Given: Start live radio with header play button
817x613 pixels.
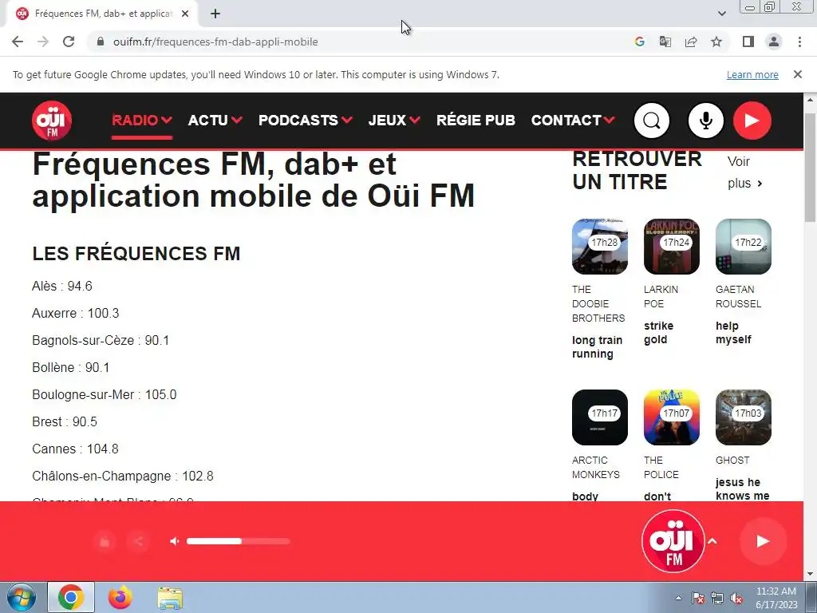Looking at the screenshot, I should (752, 121).
